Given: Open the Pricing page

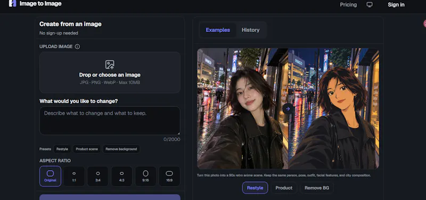Looking at the screenshot, I should click(x=348, y=5).
